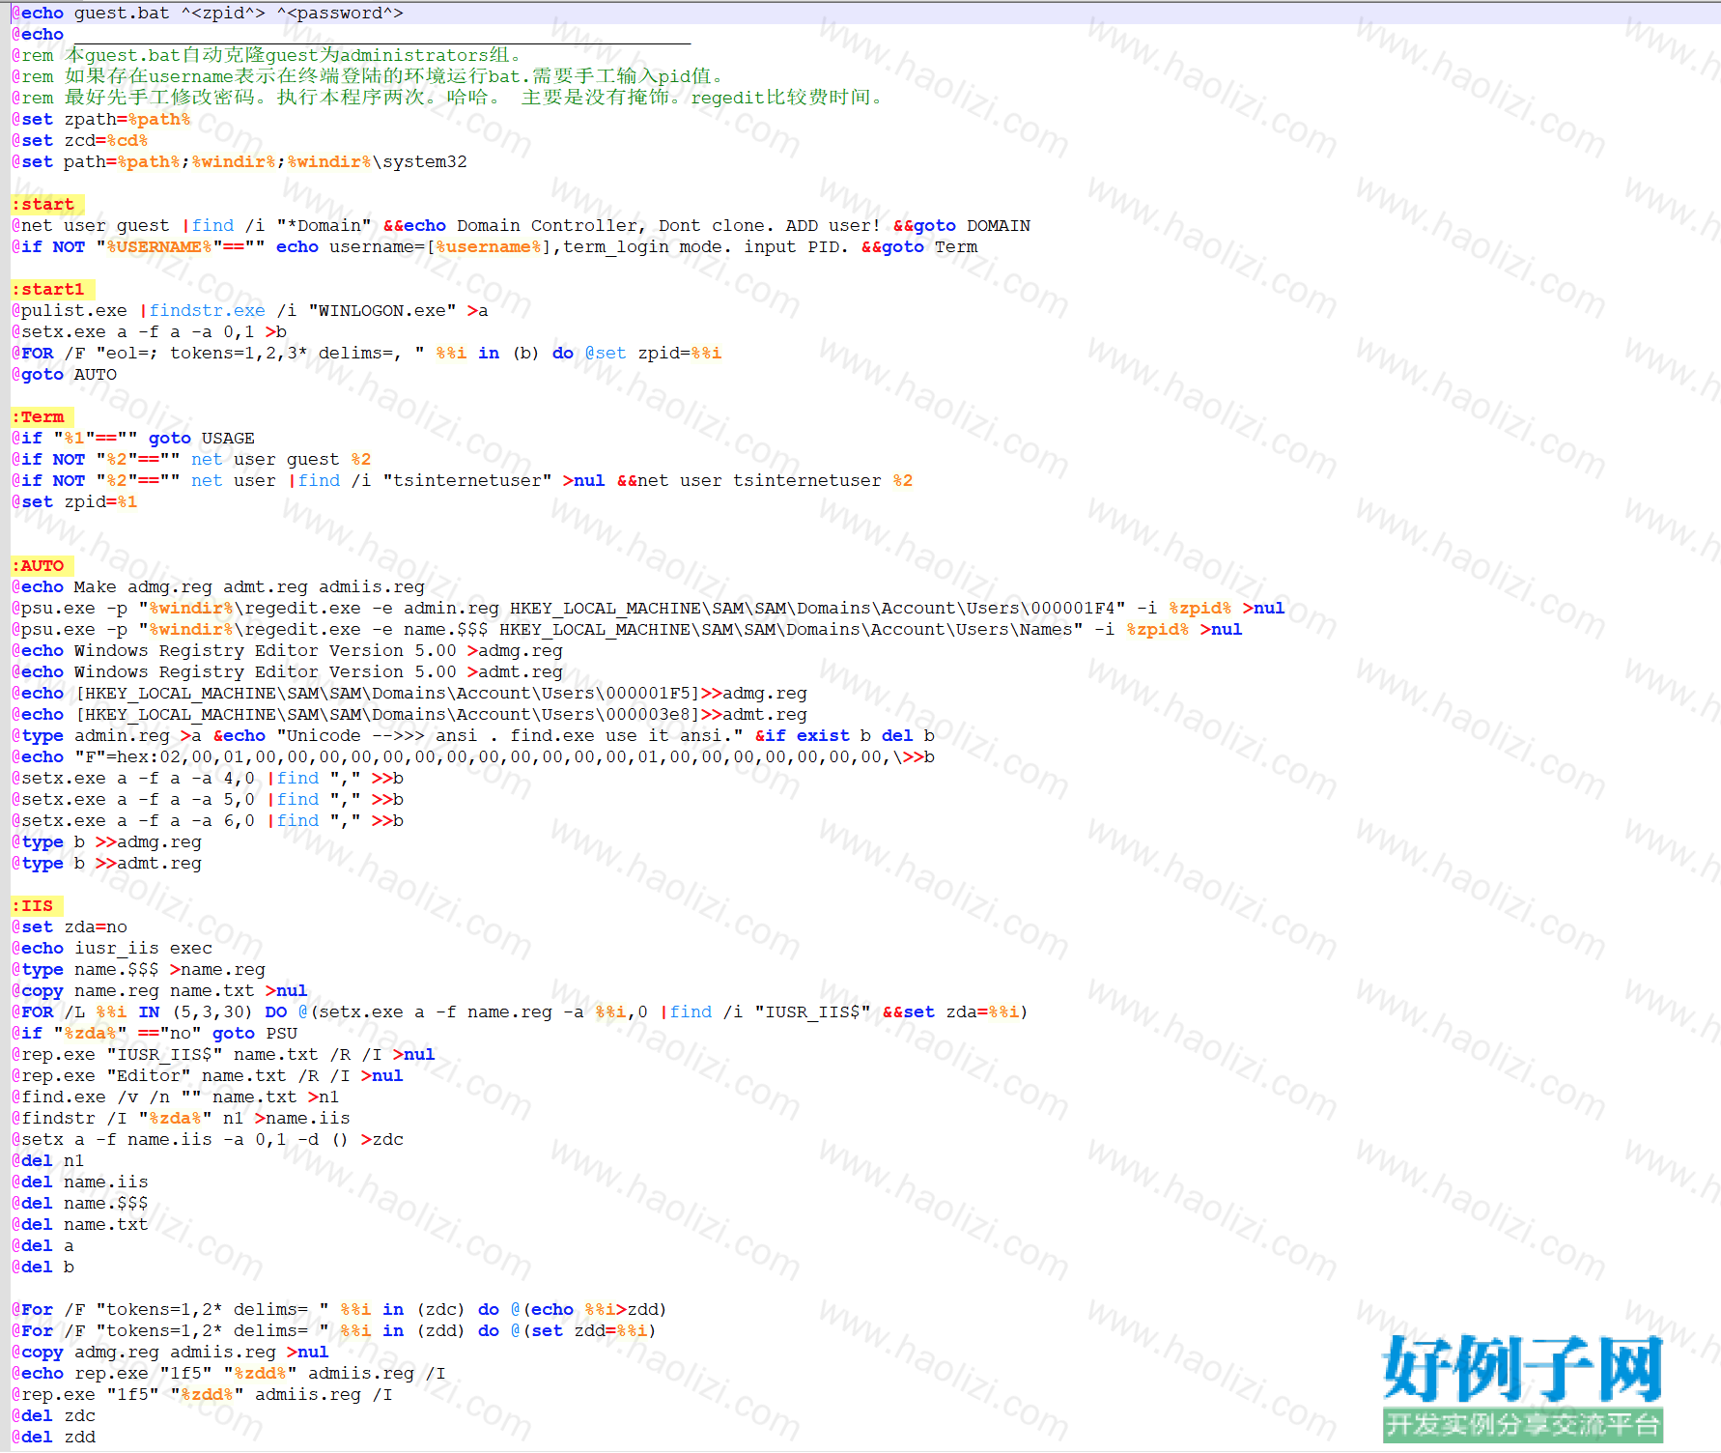Click line 'del zdc'
1721x1453 pixels.
(x=53, y=1415)
